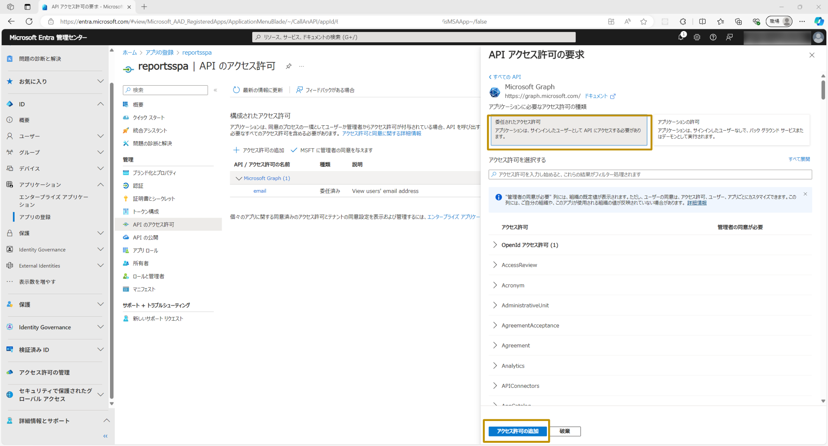828x446 pixels.
Task: Click アクセス許可の追加 command with plus
Action: click(259, 150)
